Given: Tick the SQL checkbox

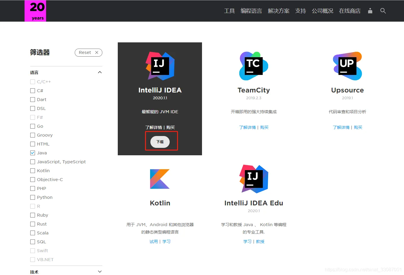Looking at the screenshot, I should [33, 242].
